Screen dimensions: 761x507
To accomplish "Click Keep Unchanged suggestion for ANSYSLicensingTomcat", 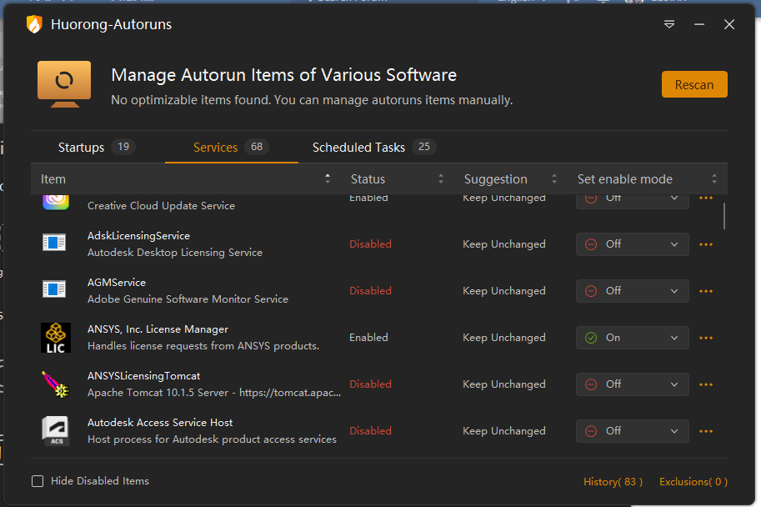I will 504,384.
